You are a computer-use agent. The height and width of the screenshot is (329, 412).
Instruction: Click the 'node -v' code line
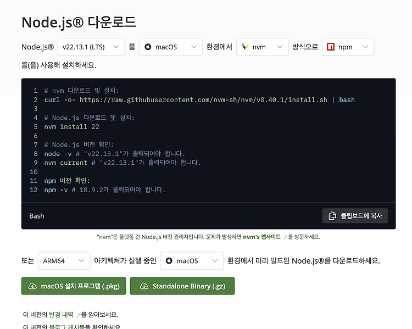[x=115, y=154]
